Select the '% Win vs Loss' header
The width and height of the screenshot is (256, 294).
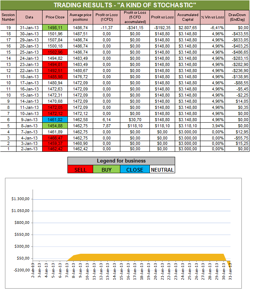click(213, 17)
